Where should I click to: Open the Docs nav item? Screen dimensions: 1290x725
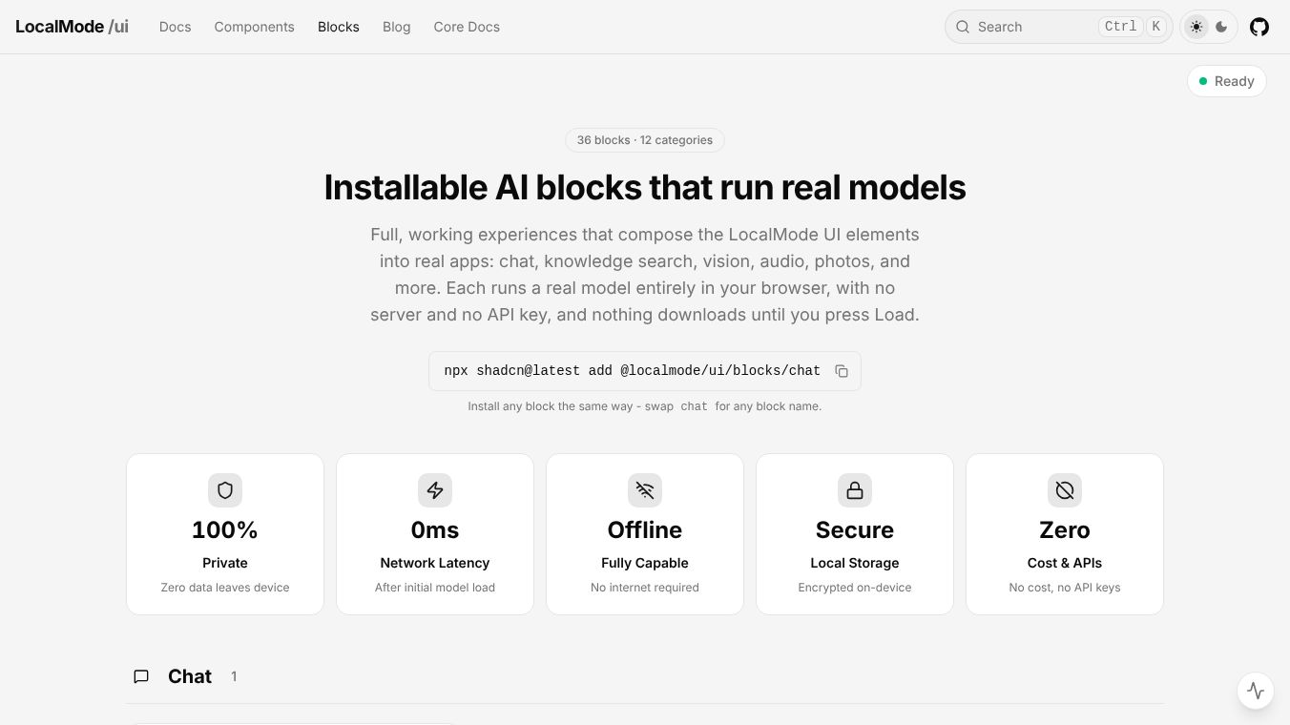(175, 27)
